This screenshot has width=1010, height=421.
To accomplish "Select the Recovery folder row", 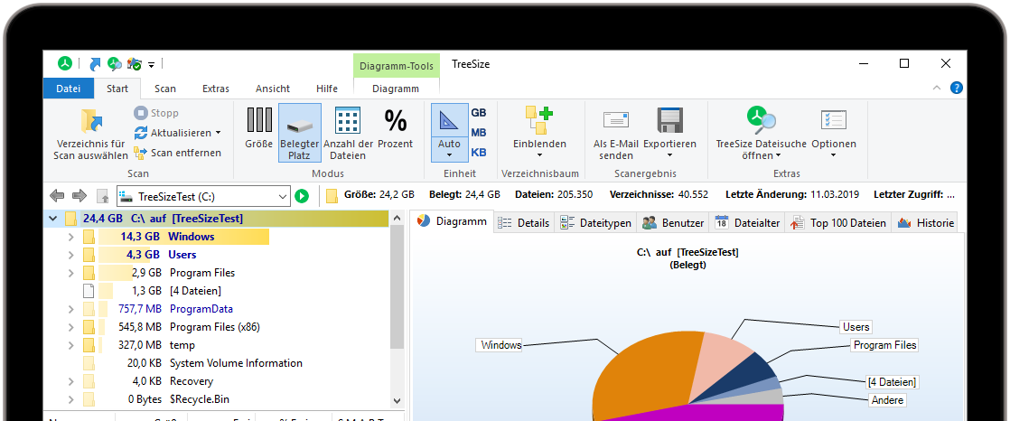I will point(216,381).
